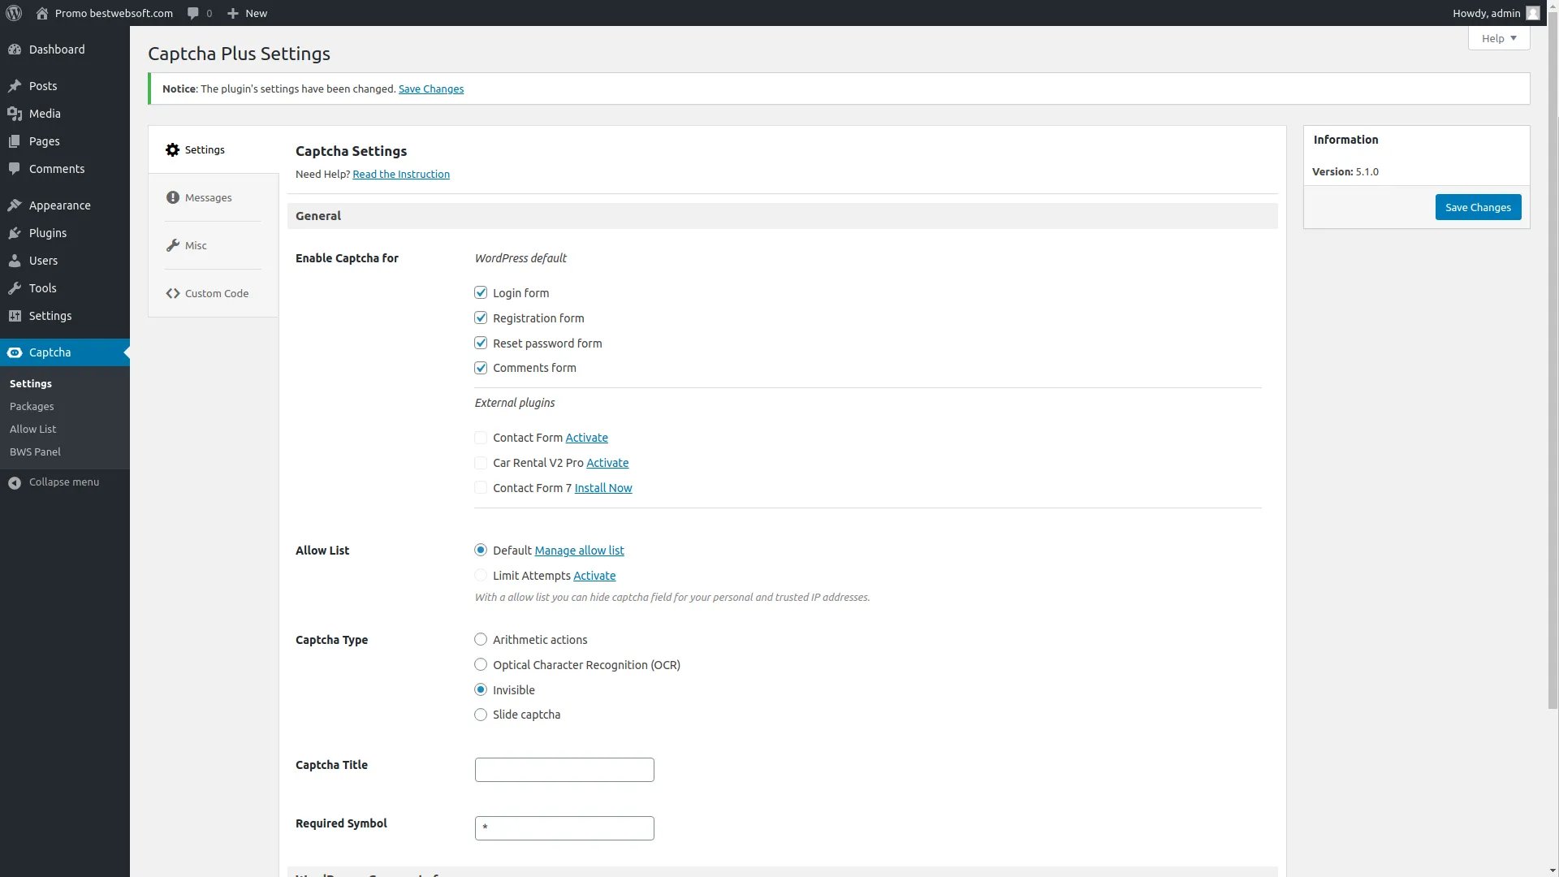1559x877 pixels.
Task: Disable the Comments form checkbox
Action: 481,367
